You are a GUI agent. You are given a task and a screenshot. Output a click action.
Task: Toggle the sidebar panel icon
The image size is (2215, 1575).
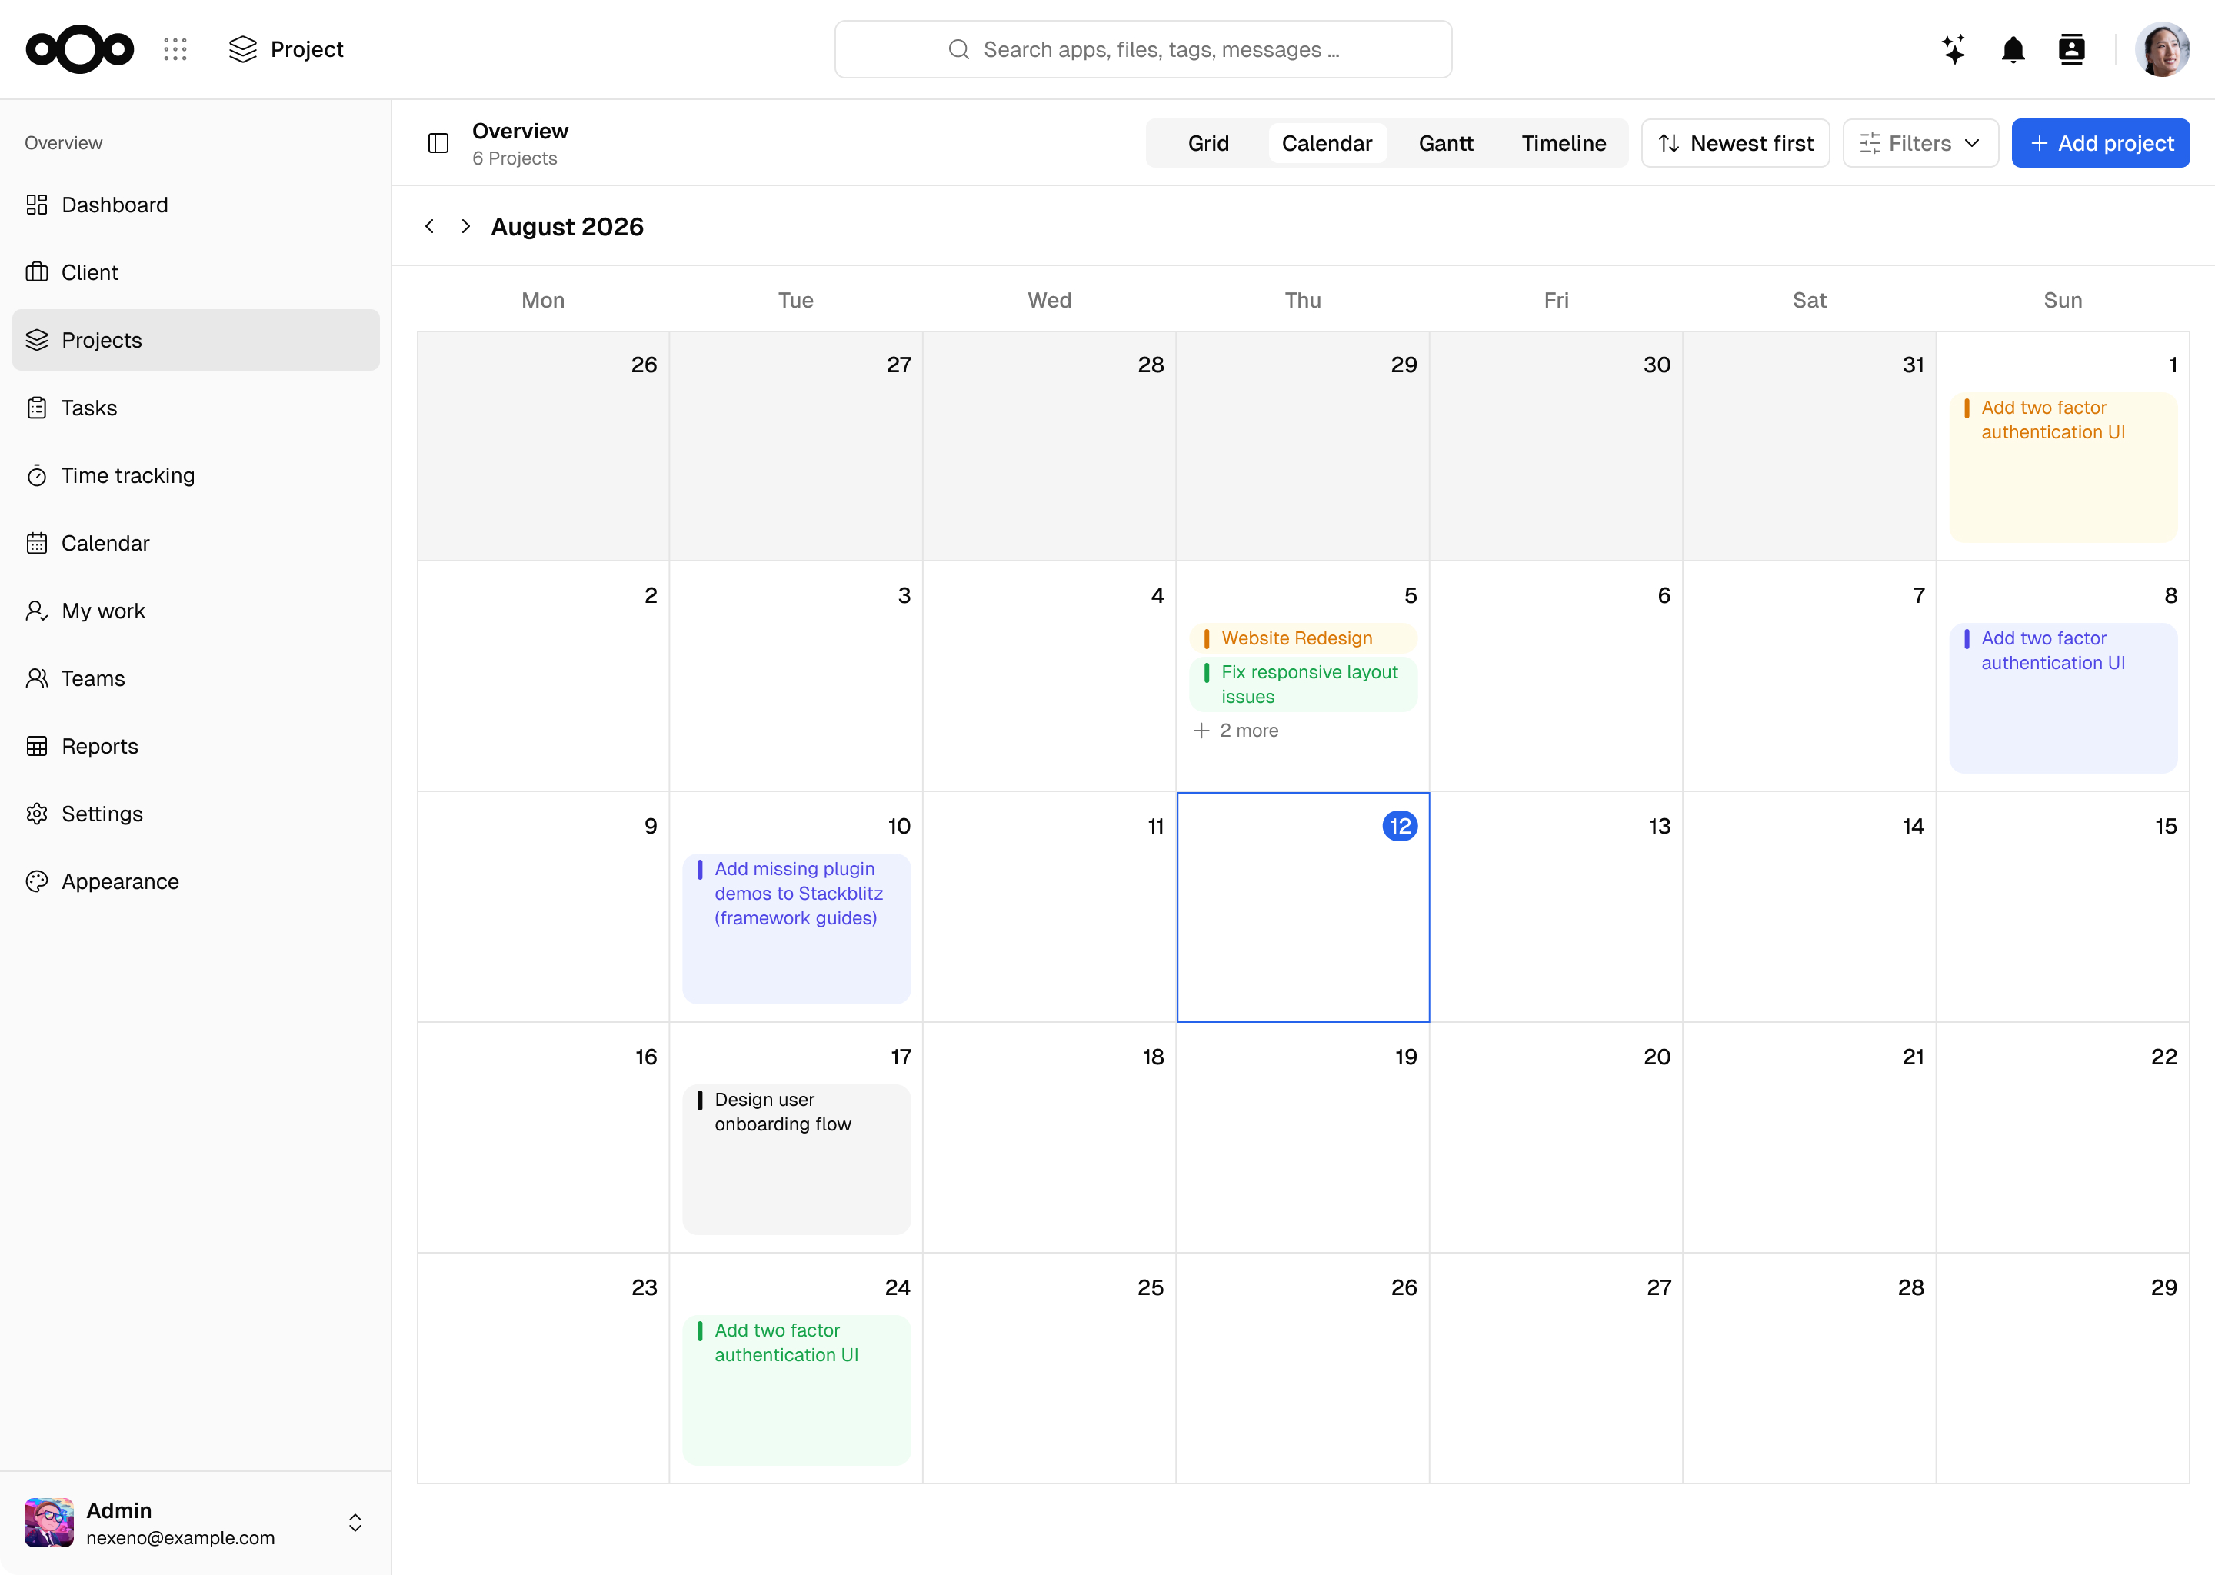click(438, 144)
